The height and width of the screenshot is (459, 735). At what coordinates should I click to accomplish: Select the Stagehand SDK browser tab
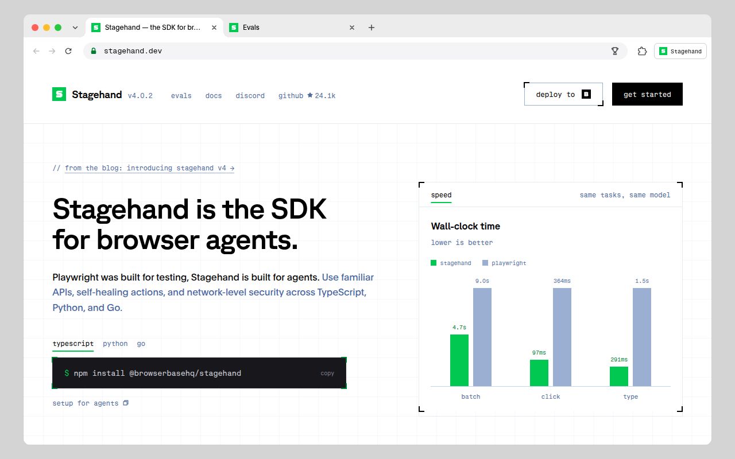click(x=154, y=28)
